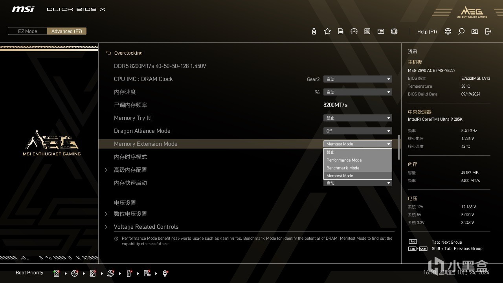Open the Dragon Alliance Mode dropdown
The image size is (503, 283).
click(x=358, y=131)
